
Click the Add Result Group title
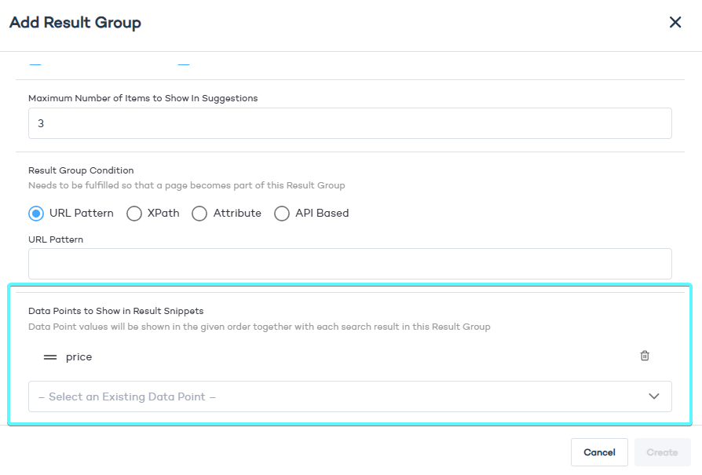75,22
